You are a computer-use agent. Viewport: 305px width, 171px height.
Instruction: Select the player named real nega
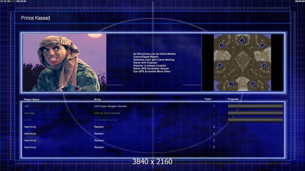pos(29,113)
